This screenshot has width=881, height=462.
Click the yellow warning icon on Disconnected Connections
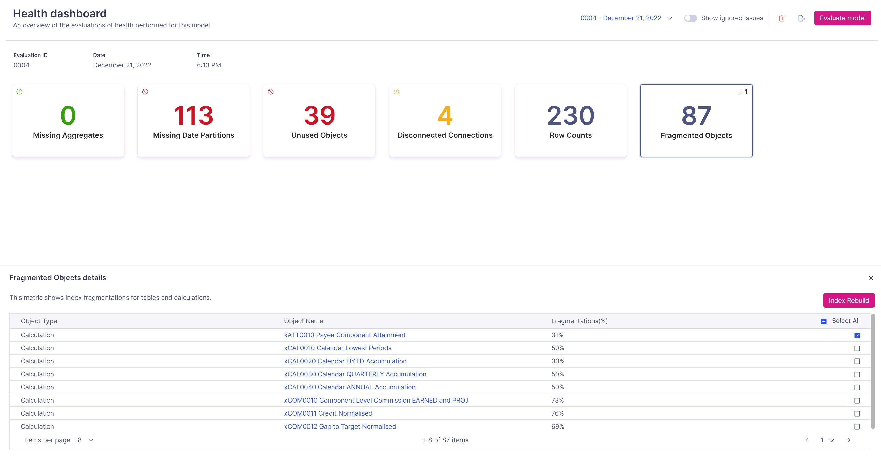click(396, 92)
